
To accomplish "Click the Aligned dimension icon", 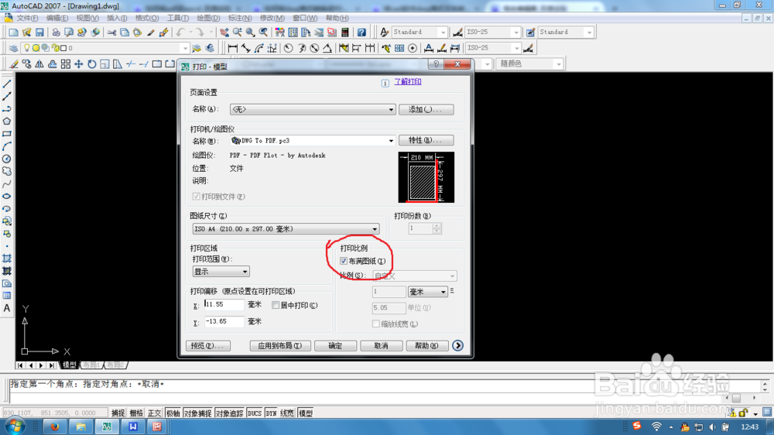I will coord(246,49).
